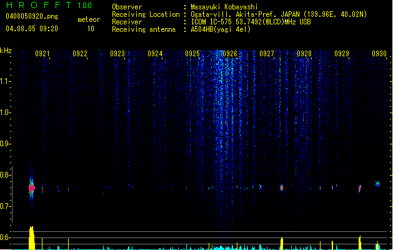This screenshot has height=250, width=393.
Task: Click the 0929 time marker
Action: pyautogui.click(x=342, y=54)
